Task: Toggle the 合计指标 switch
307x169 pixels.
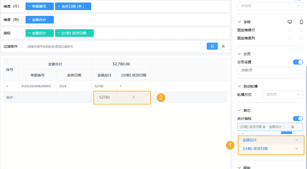Action: [298, 119]
